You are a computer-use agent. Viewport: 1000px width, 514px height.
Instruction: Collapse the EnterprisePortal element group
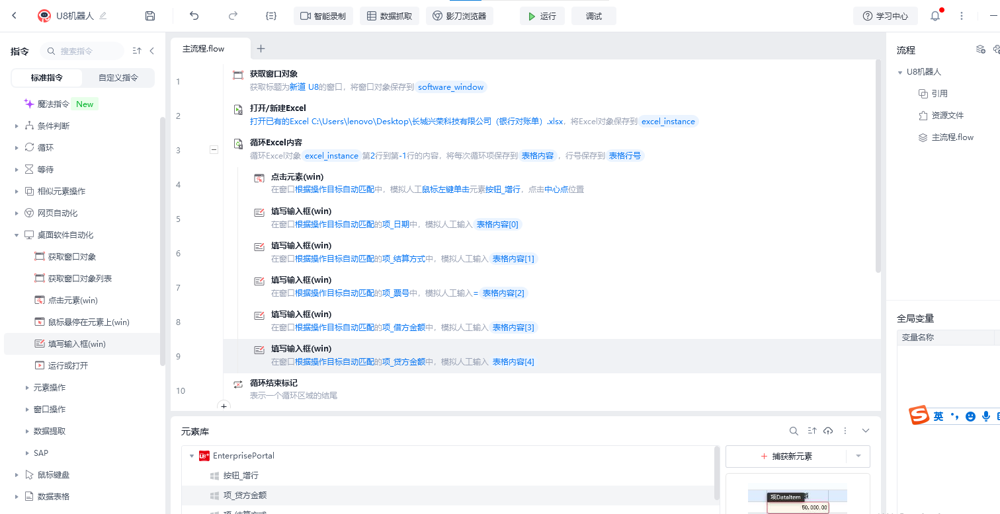(192, 456)
